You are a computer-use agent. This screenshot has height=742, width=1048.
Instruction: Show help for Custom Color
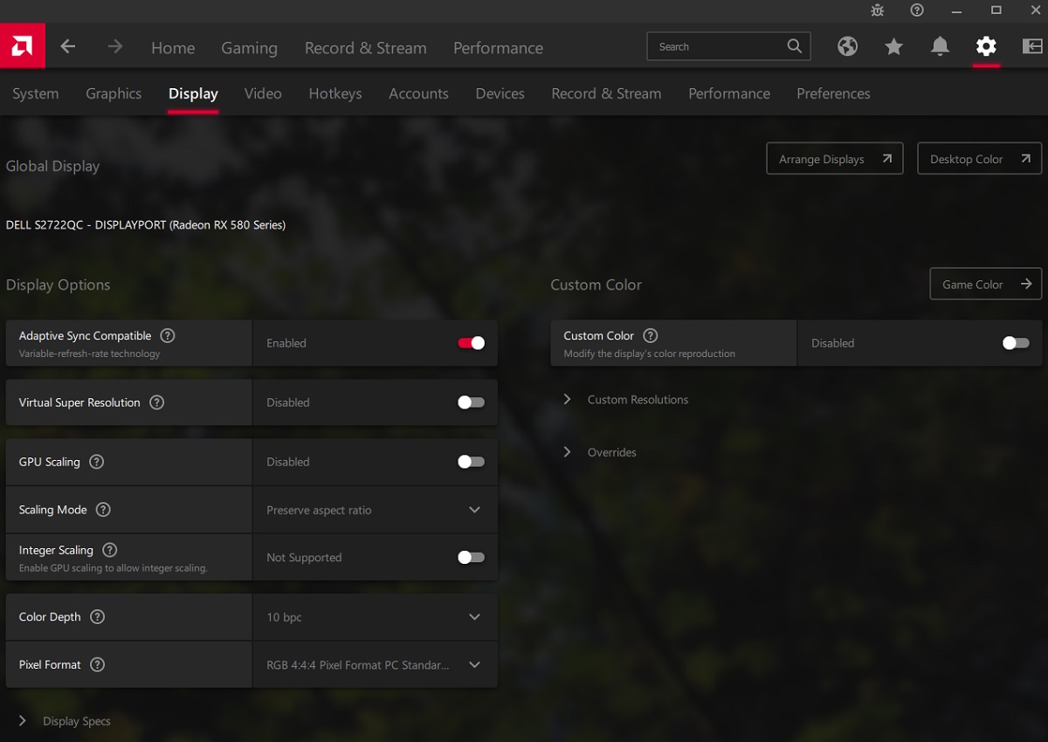click(x=651, y=335)
